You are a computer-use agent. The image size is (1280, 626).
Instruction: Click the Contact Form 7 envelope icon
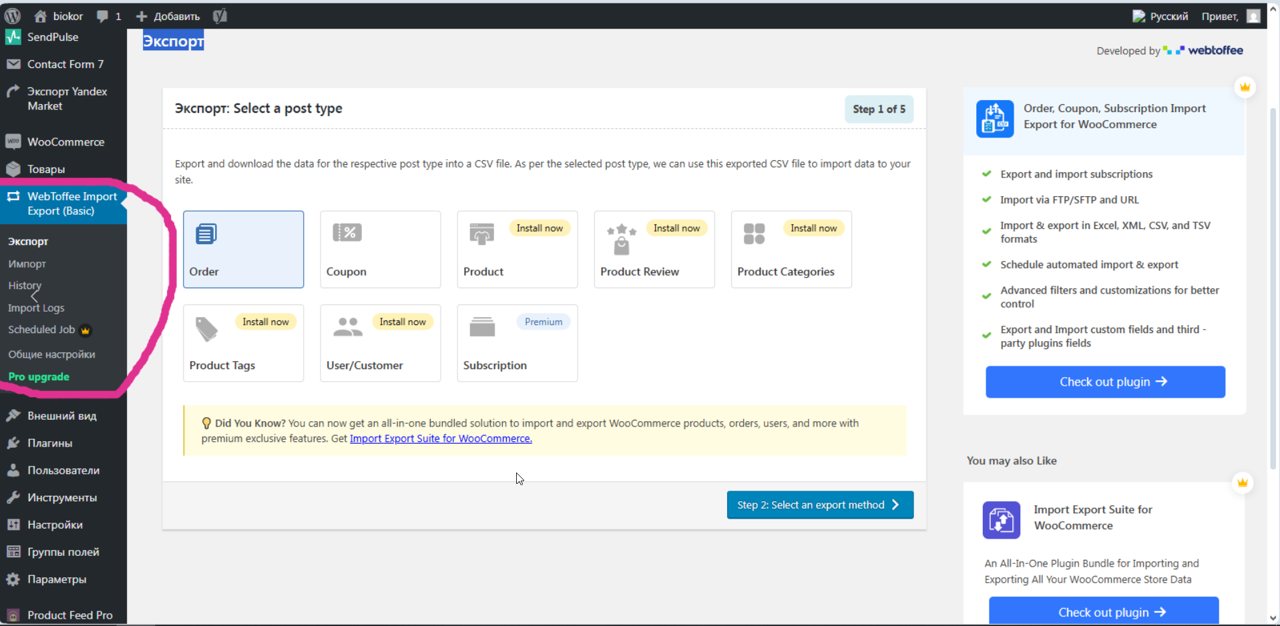(x=13, y=64)
